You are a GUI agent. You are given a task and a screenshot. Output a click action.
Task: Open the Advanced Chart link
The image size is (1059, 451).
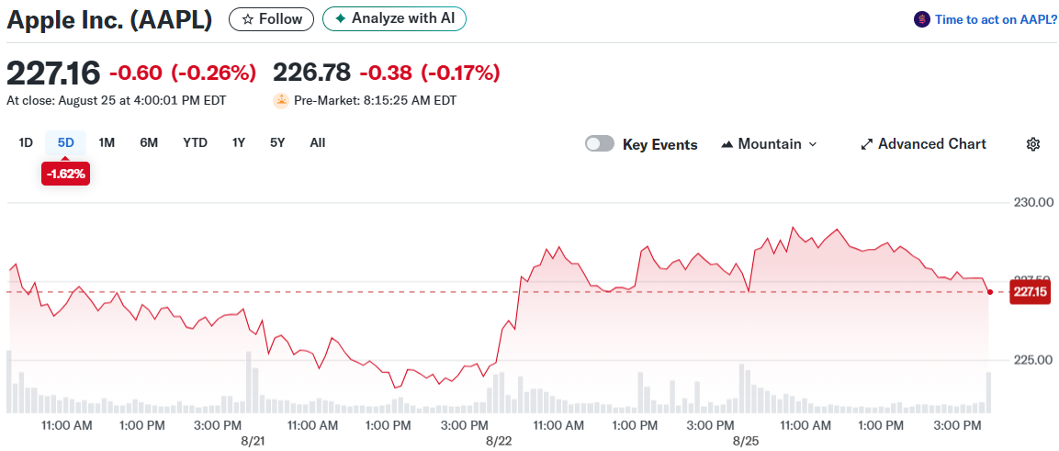[923, 144]
